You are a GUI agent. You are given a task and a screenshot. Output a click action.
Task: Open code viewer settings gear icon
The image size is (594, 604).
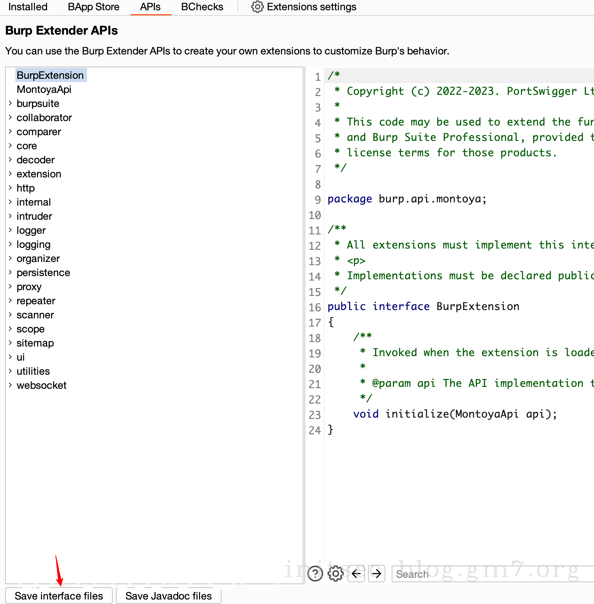(x=335, y=573)
